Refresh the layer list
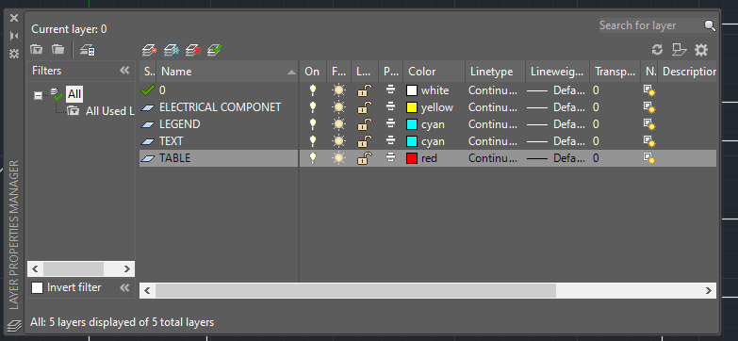 click(x=657, y=49)
